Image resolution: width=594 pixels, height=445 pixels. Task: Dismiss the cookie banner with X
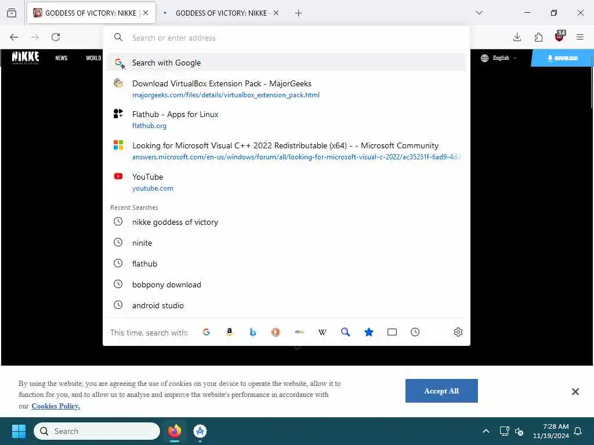pos(575,392)
